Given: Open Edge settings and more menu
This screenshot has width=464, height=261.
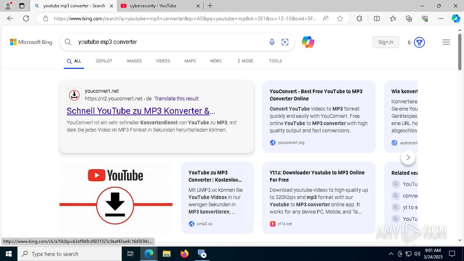Looking at the screenshot, I should click(441, 18).
